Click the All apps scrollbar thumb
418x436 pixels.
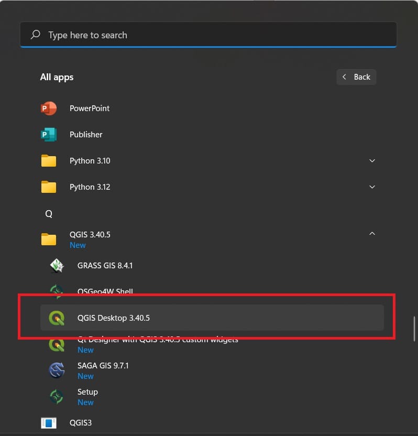[x=414, y=329]
